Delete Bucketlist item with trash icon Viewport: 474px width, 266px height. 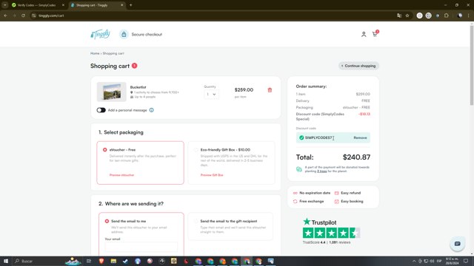click(270, 90)
